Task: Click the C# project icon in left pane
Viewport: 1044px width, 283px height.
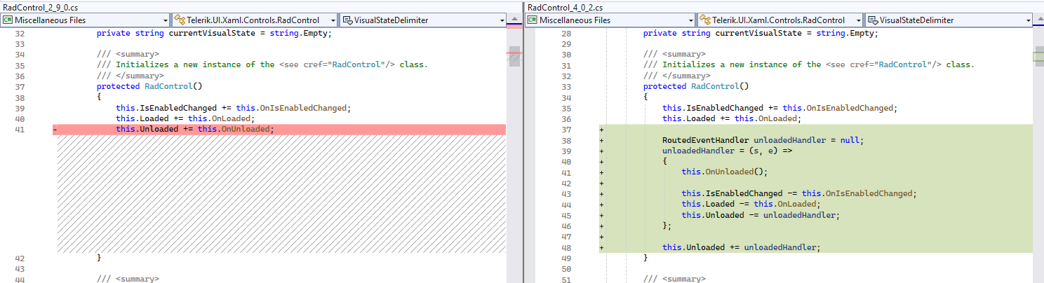Action: coord(8,20)
